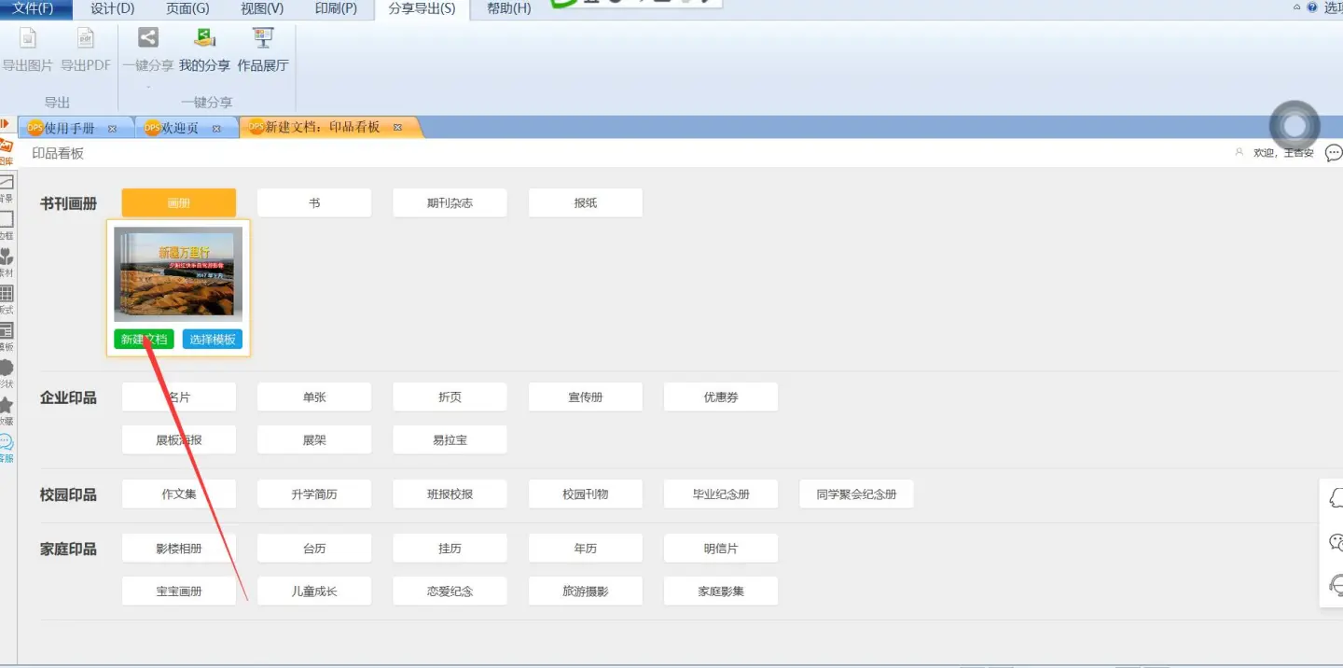Open 客服 chat icon in left sidebar
Screen dimensions: 1343x668
point(7,447)
